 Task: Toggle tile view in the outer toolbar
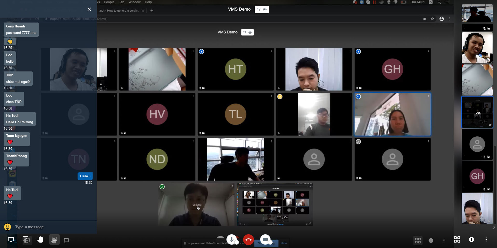(457, 240)
